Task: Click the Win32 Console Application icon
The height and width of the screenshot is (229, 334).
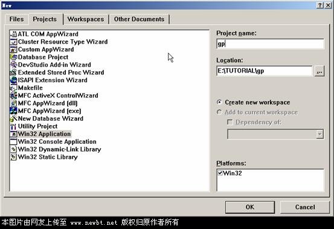Action: [13, 141]
